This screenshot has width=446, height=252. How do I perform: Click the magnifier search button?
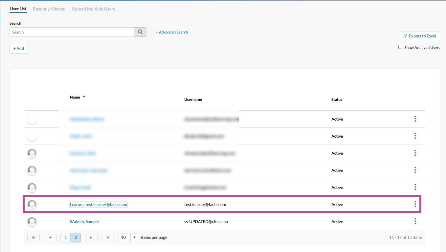point(140,32)
